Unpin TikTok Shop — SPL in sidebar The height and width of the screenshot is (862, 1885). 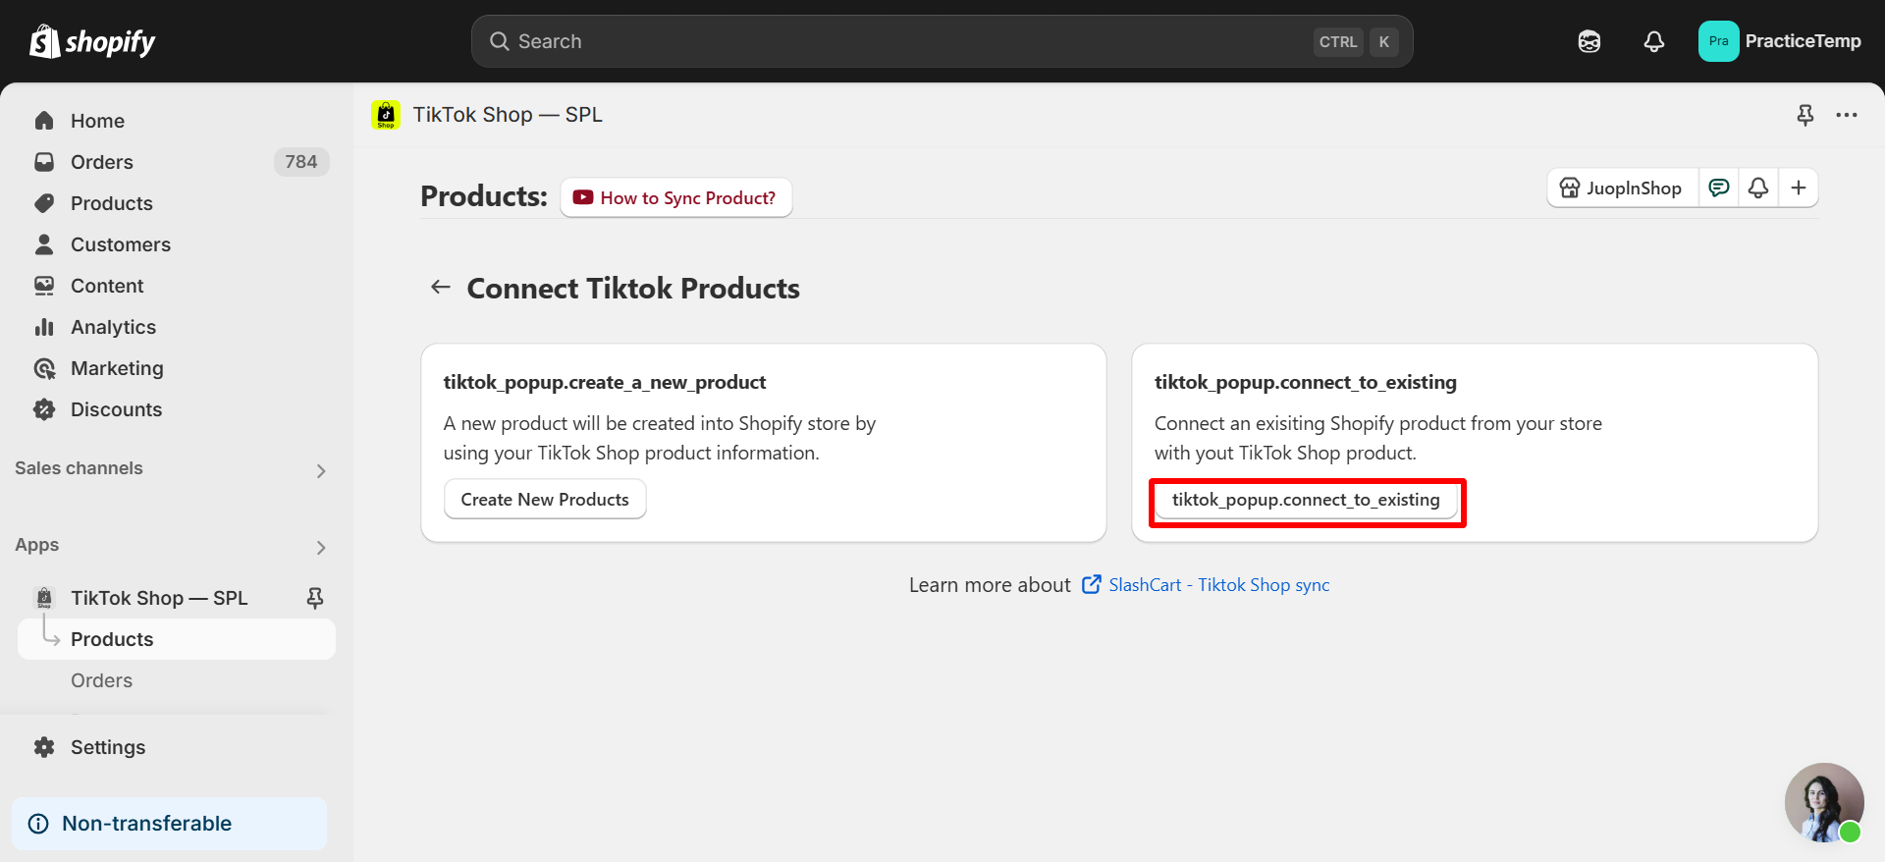click(315, 598)
